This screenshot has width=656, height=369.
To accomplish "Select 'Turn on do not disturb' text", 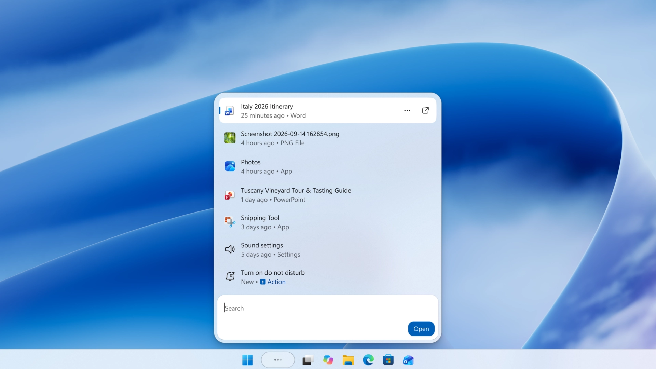I will (x=273, y=272).
